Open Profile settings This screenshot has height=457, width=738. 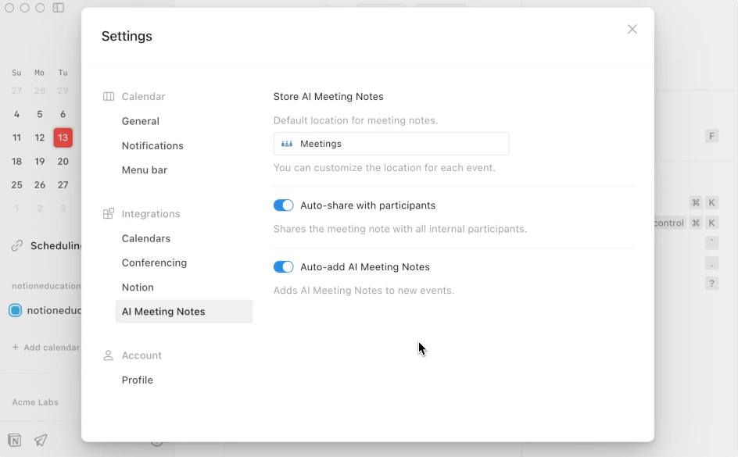pos(138,380)
